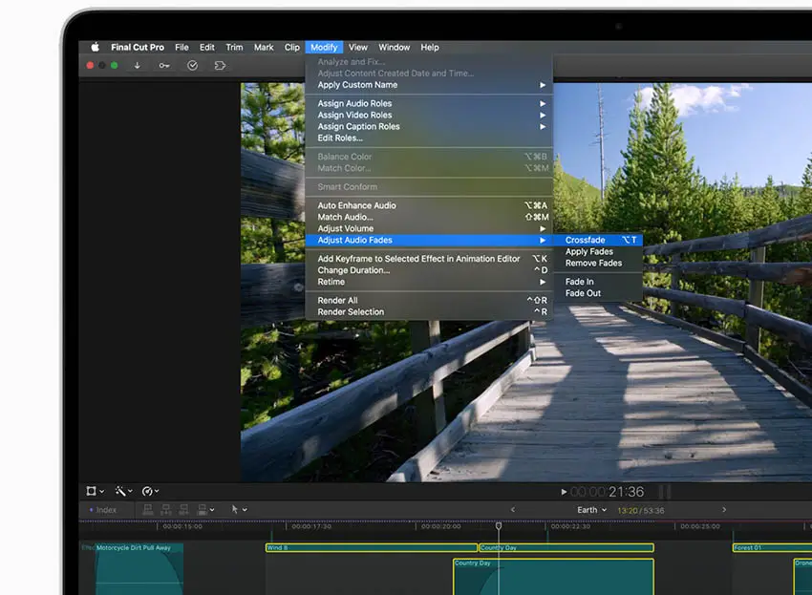The image size is (812, 595).
Task: Click the connect clip to storyline icon
Action: tap(147, 510)
